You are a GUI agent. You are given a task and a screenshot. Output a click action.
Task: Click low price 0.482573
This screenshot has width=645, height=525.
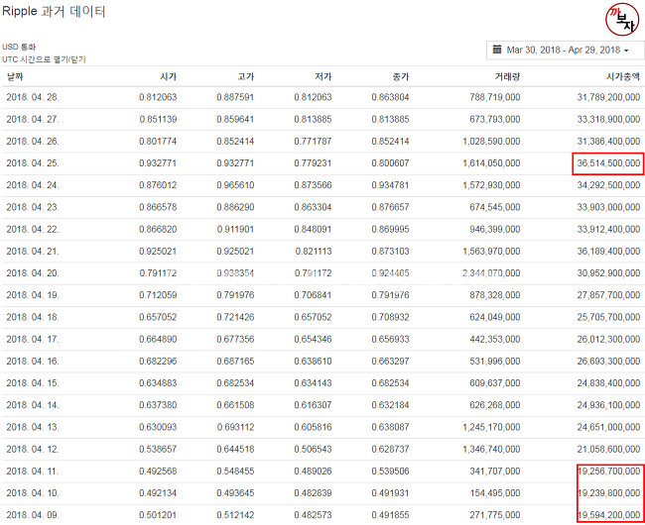[313, 515]
